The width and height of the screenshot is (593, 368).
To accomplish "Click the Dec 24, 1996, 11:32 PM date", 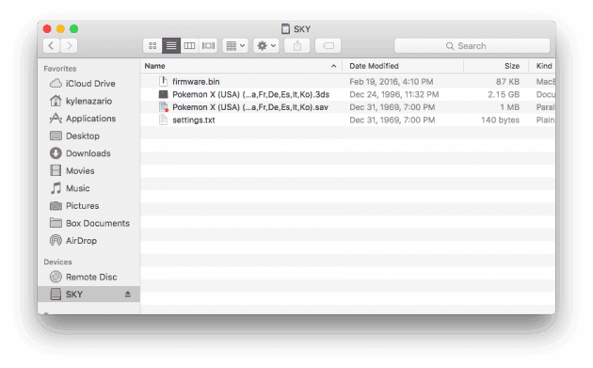I will pyautogui.click(x=394, y=94).
